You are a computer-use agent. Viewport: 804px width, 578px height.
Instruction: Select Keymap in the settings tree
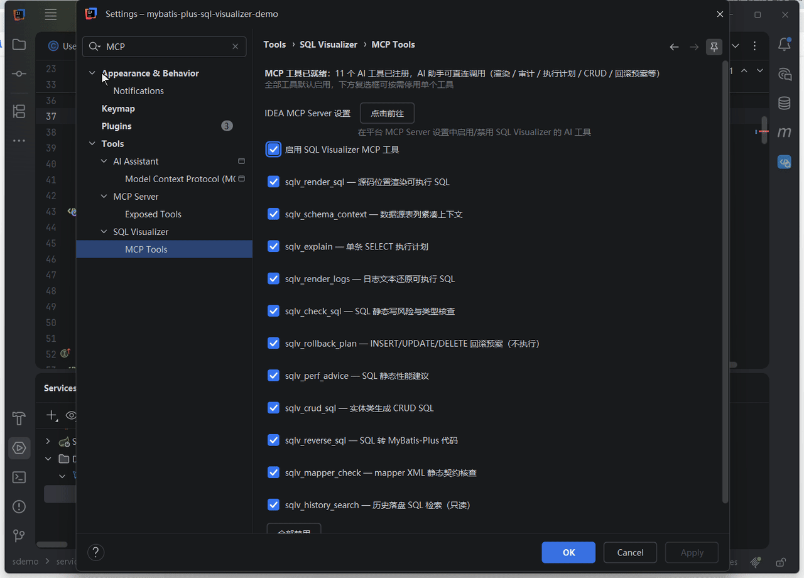[x=118, y=108]
